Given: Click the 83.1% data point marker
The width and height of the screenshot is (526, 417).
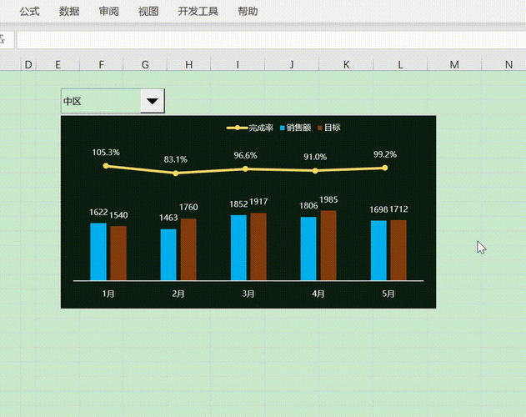Looking at the screenshot, I should coord(176,173).
